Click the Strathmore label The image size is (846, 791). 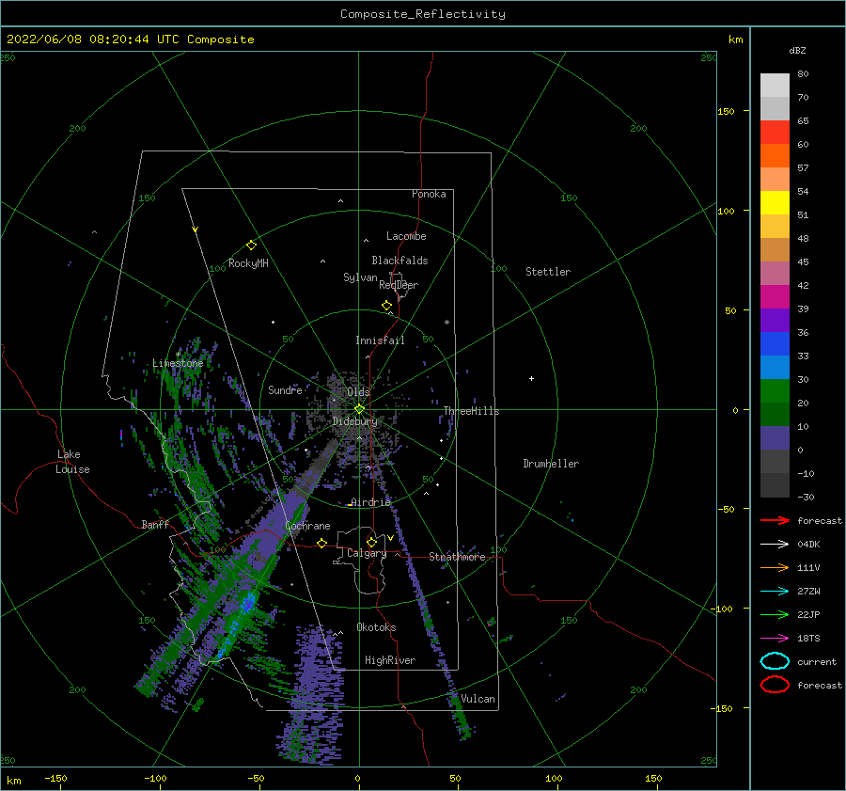(x=457, y=557)
